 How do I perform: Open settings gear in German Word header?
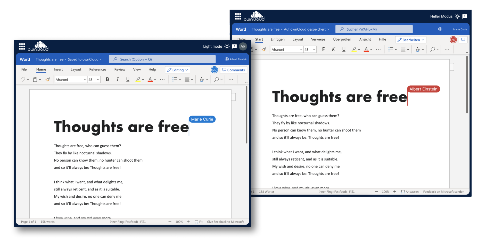click(x=440, y=29)
